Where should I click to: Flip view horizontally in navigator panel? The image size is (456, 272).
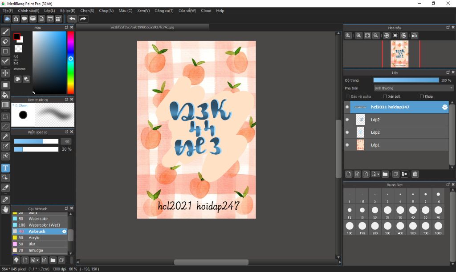click(x=414, y=36)
